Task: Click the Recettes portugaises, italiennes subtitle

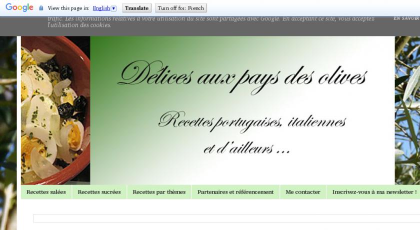Action: [252, 122]
